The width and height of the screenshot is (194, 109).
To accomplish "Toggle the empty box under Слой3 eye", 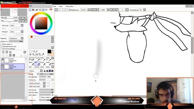I will click(x=3, y=61).
